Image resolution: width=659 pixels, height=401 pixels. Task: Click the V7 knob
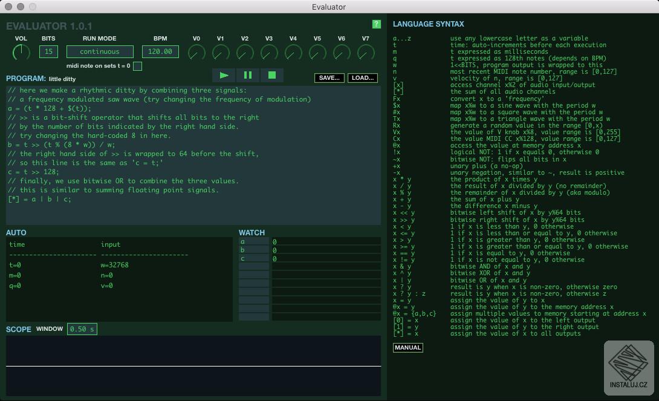[366, 53]
